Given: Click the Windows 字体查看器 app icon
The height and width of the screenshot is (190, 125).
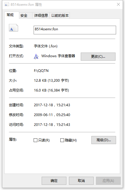Looking at the screenshot, I should (36, 57).
